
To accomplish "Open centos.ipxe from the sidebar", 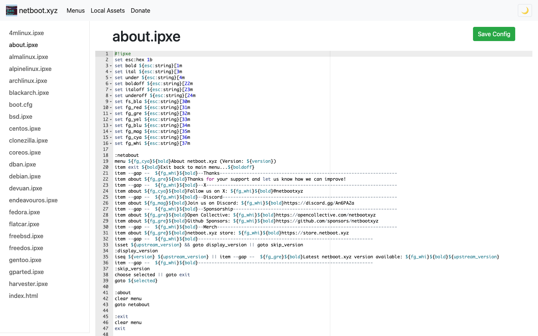I will [25, 128].
